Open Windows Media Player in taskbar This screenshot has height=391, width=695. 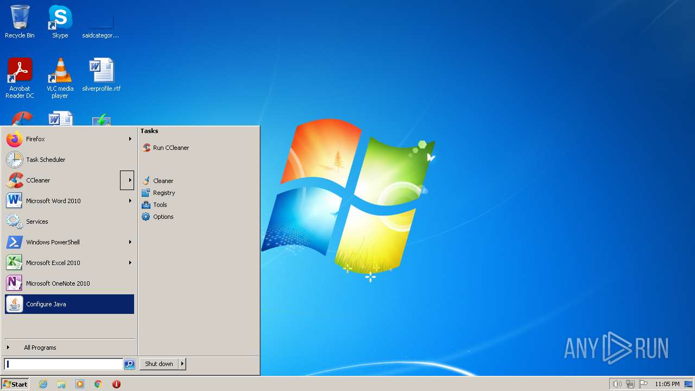(80, 384)
